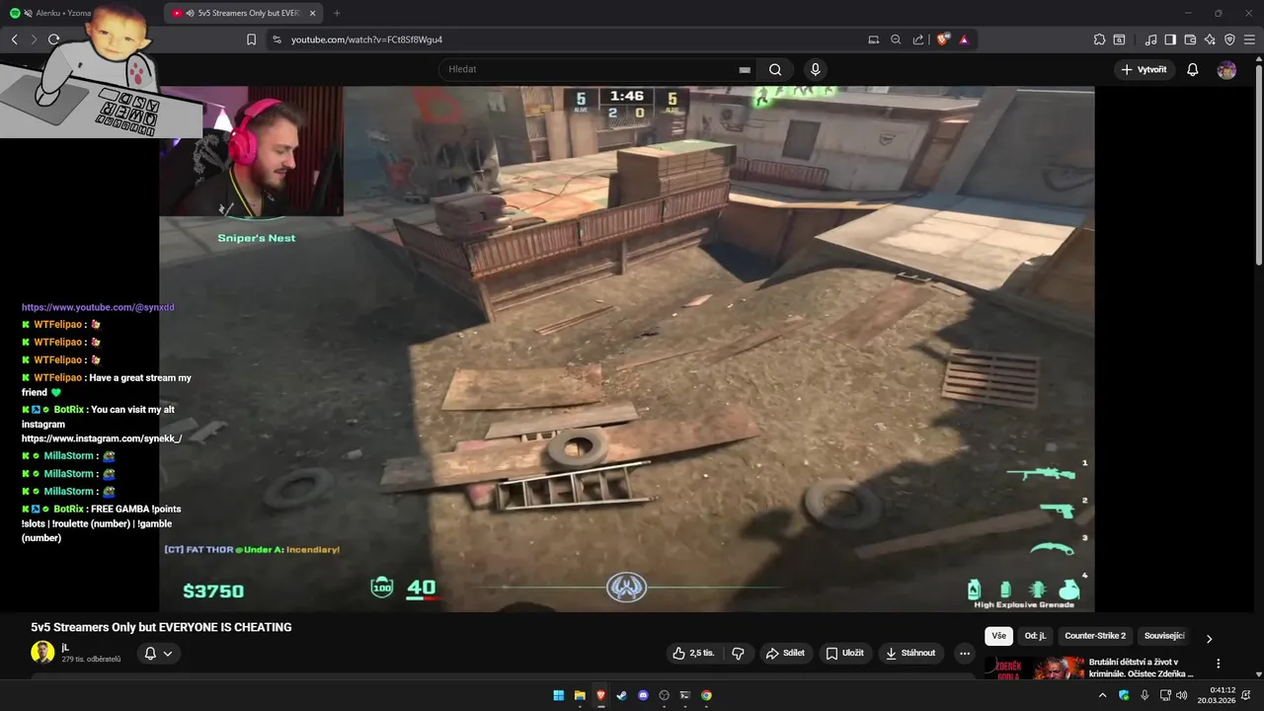Open the Windows Start menu
1264x711 pixels.
point(558,695)
